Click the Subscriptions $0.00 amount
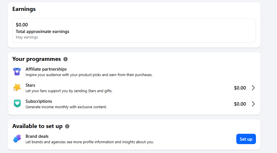The height and width of the screenshot is (153, 277). (x=240, y=104)
